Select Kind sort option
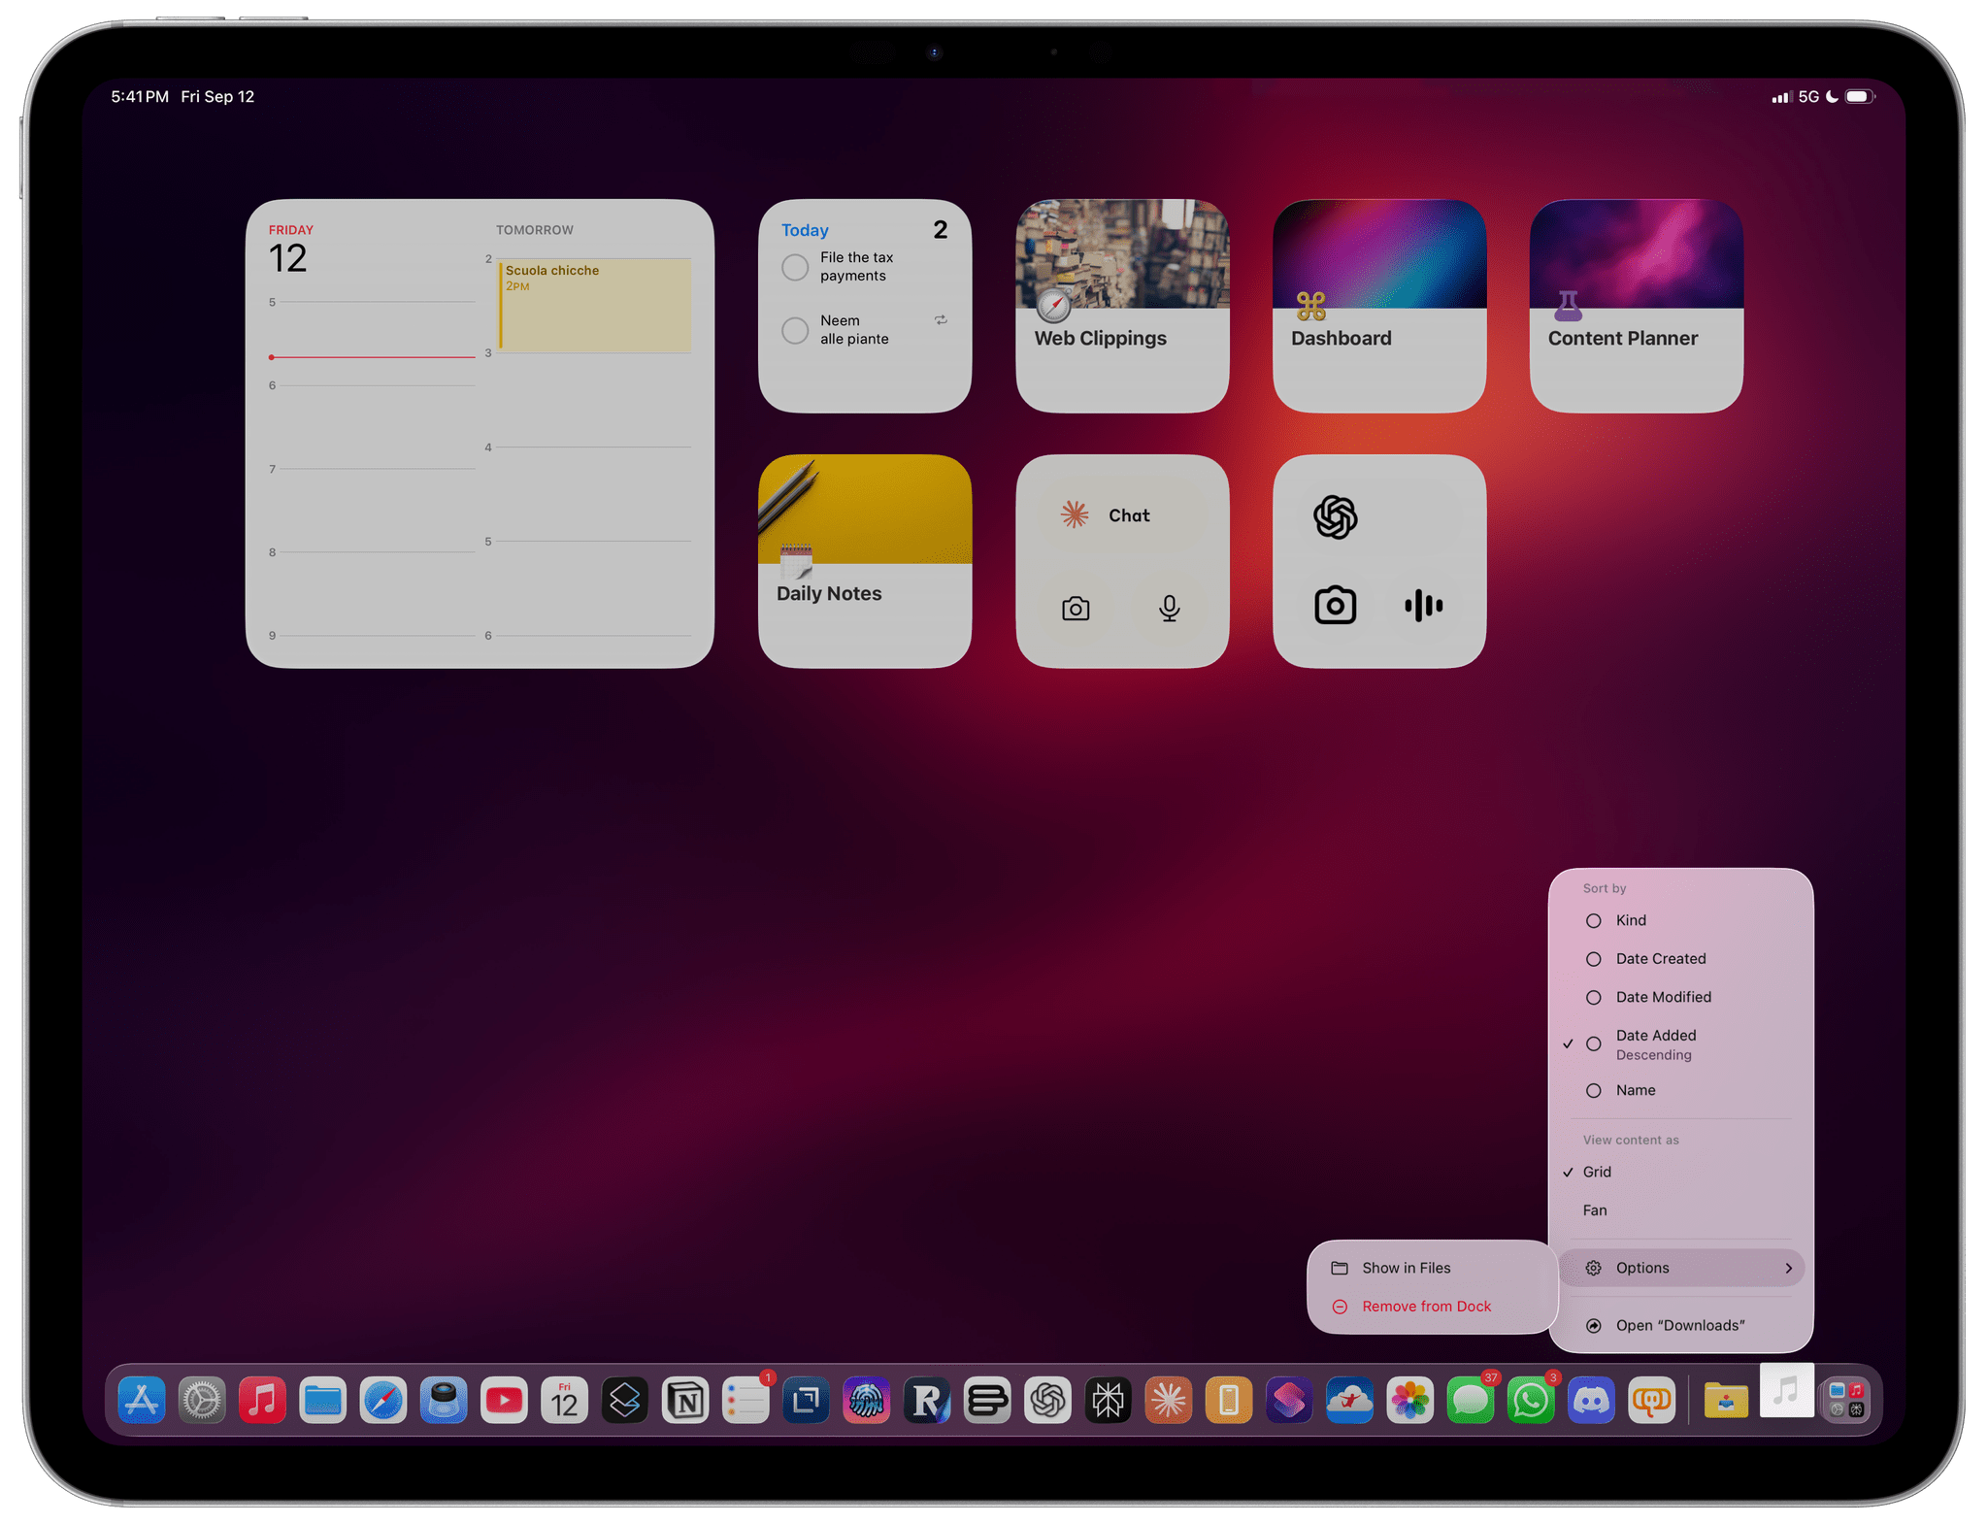This screenshot has height=1524, width=1988. tap(1631, 920)
